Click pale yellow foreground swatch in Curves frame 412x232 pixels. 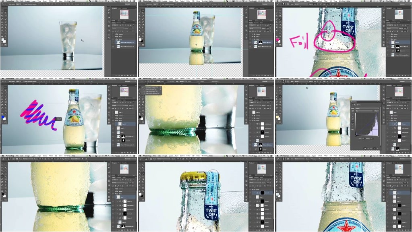(277, 117)
